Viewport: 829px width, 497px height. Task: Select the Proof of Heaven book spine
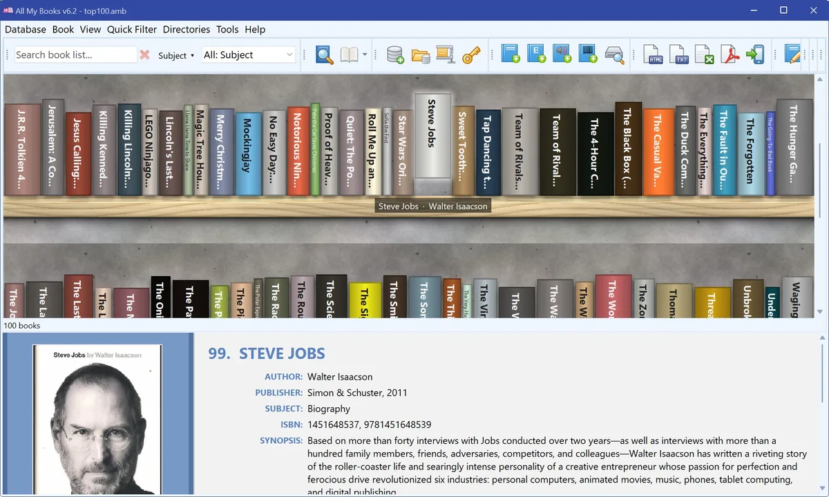[x=330, y=150]
